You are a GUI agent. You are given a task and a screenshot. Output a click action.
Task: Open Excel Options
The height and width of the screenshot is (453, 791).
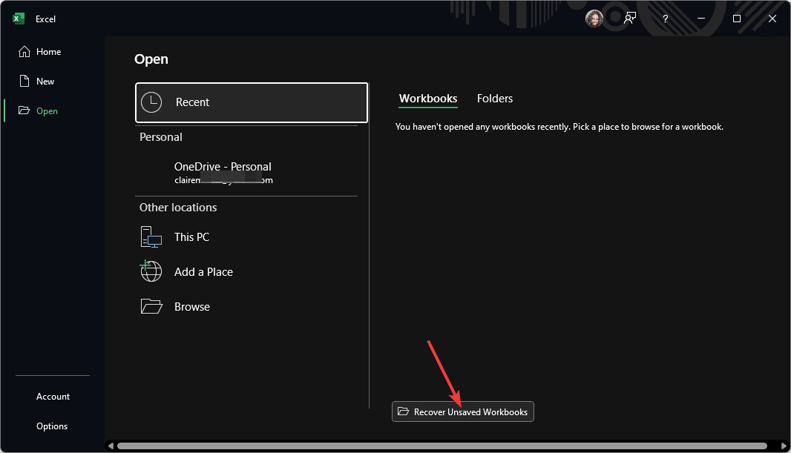pyautogui.click(x=52, y=426)
